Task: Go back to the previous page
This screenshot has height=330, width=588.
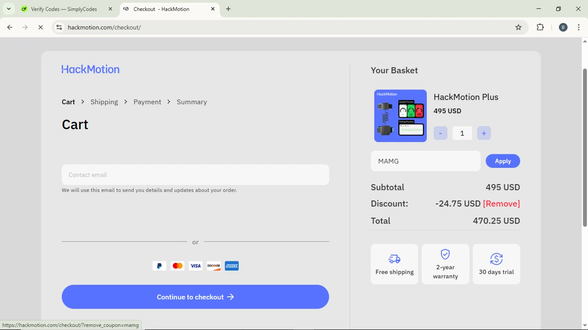Action: (x=10, y=27)
